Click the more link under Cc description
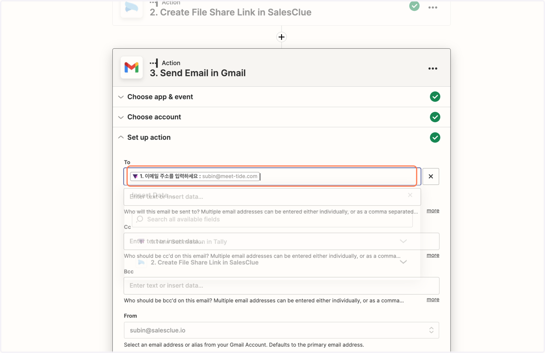 click(433, 255)
